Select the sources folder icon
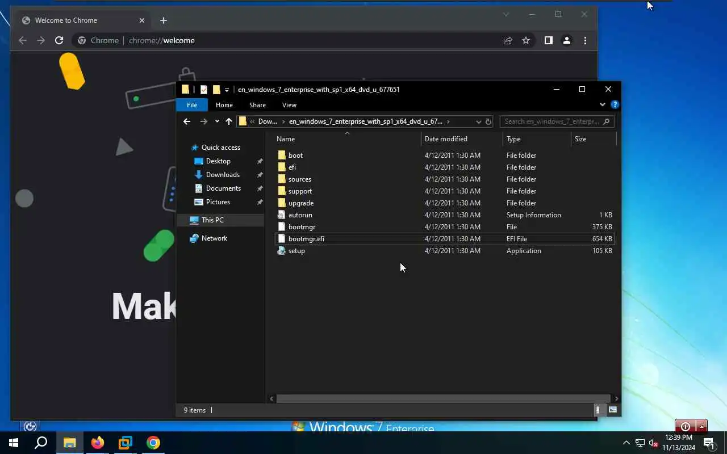The image size is (727, 454). pyautogui.click(x=282, y=179)
